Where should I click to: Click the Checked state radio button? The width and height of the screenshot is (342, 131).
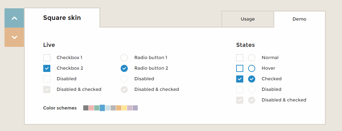click(252, 79)
